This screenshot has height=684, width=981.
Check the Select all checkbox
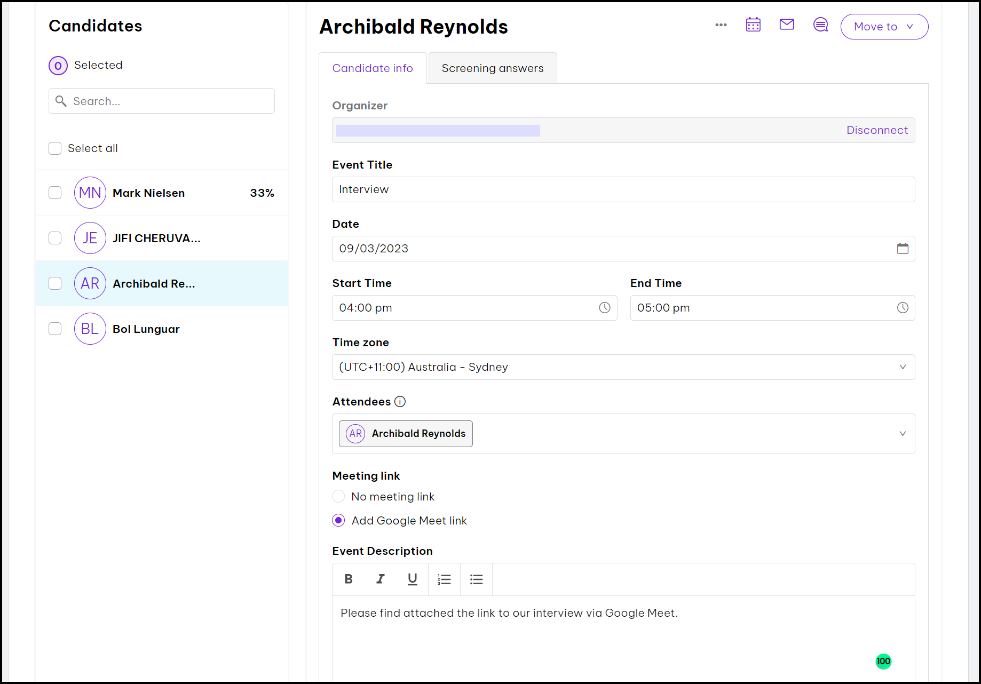pyautogui.click(x=55, y=148)
